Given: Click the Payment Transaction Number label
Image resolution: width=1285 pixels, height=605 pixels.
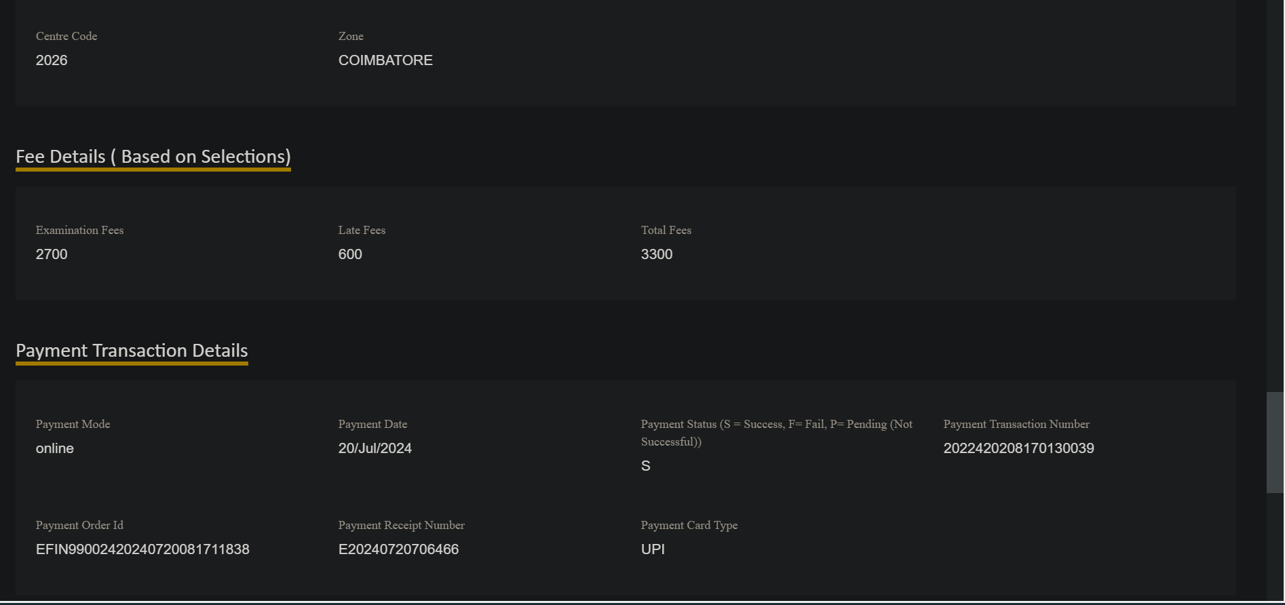Looking at the screenshot, I should coord(1016,425).
